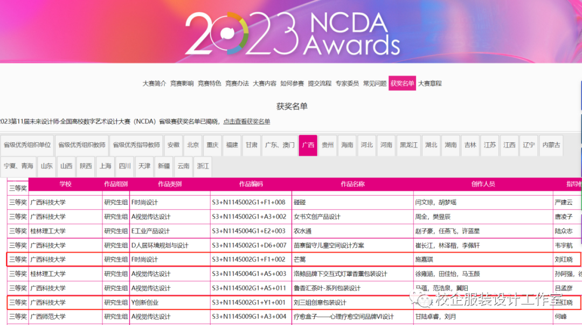Select the 重庆 province tab

pyautogui.click(x=212, y=145)
